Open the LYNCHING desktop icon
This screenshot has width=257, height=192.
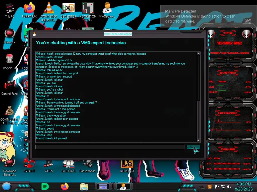pyautogui.click(x=69, y=166)
